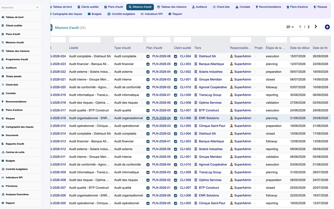Click the Missions d'audit sidebar magnifier icon

(3, 43)
